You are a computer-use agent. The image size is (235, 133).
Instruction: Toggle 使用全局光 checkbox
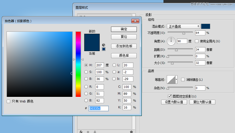(197, 41)
